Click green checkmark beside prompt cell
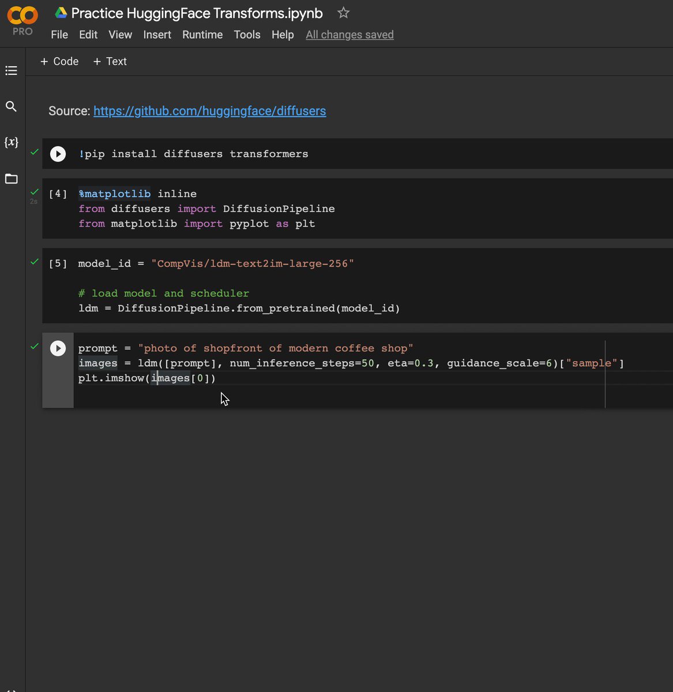Screen dimensions: 673x692 [x=35, y=346]
